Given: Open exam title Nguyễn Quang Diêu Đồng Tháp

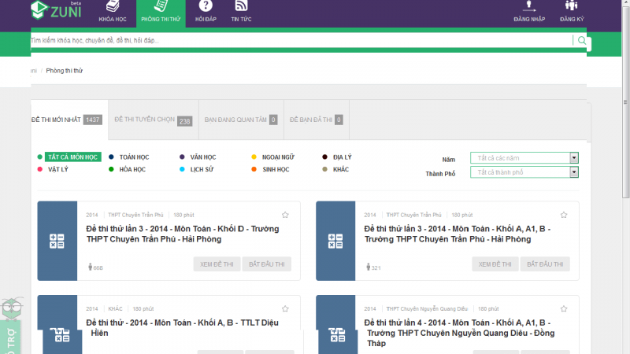Looking at the screenshot, I should [459, 333].
